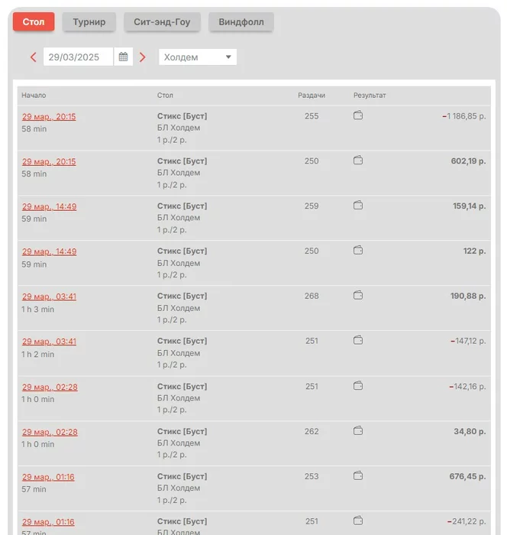Screen dimensions: 507x535
Task: Open first 29 мар., 02:28 session link
Action: click(50, 387)
